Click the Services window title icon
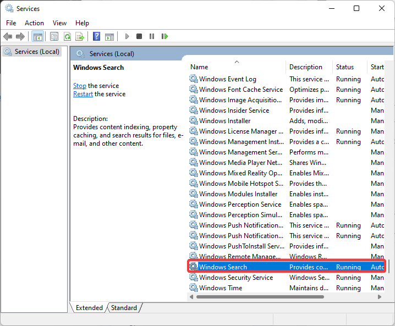Screen dimensions: 395x326 pyautogui.click(x=9, y=9)
